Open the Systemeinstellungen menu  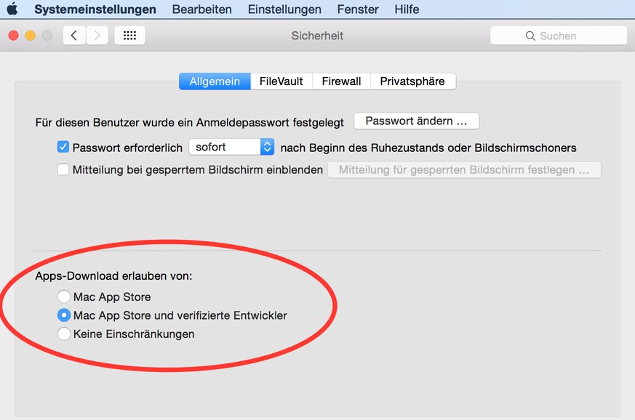click(x=95, y=9)
